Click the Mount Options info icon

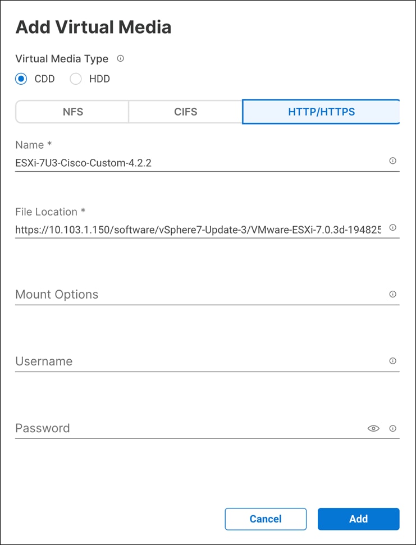click(392, 294)
